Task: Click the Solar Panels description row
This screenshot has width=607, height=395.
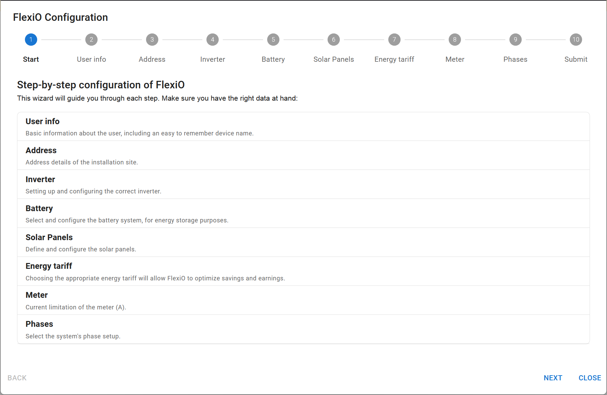Action: pyautogui.click(x=303, y=242)
